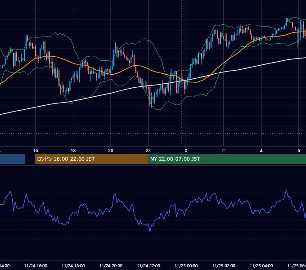Click the 11/24 22:00 date label
The width and height of the screenshot is (306, 270).
[x=148, y=265]
